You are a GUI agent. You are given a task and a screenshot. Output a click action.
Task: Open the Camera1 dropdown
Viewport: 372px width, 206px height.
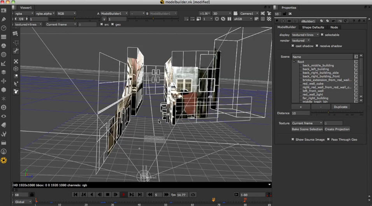coord(249,14)
